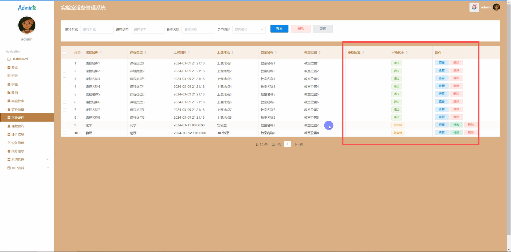Click 修改 for row 9 化学
This screenshot has width=511, height=252.
pos(456,125)
